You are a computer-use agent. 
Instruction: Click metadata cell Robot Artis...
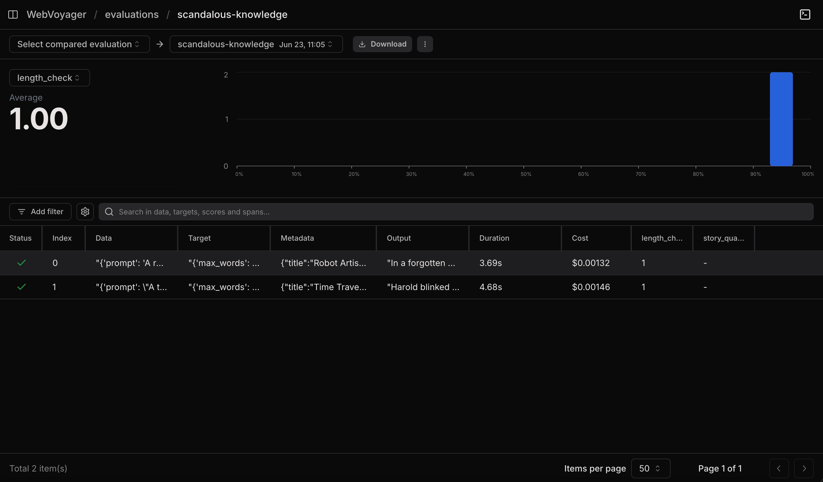(323, 263)
